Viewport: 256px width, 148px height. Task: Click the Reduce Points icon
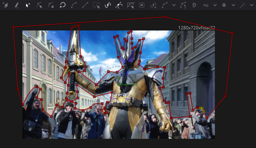point(153,5)
